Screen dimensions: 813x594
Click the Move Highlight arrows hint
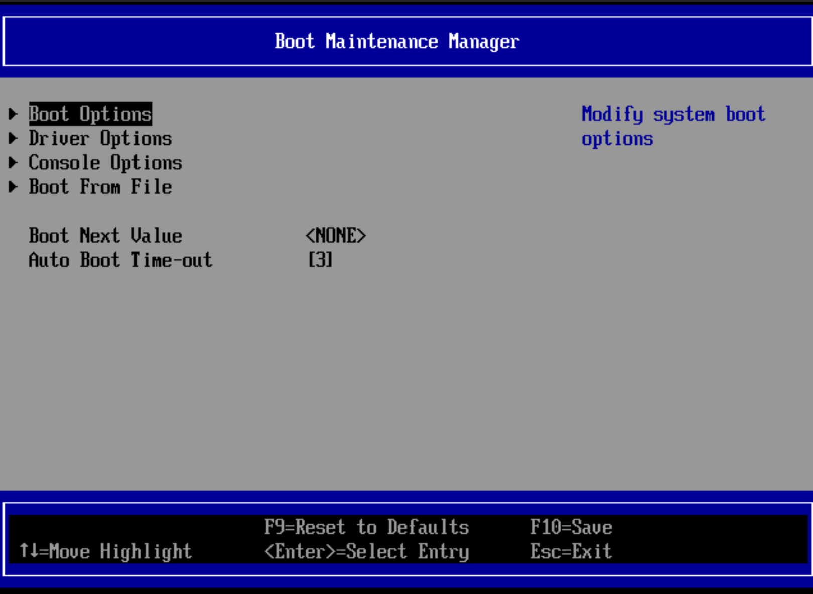point(105,552)
